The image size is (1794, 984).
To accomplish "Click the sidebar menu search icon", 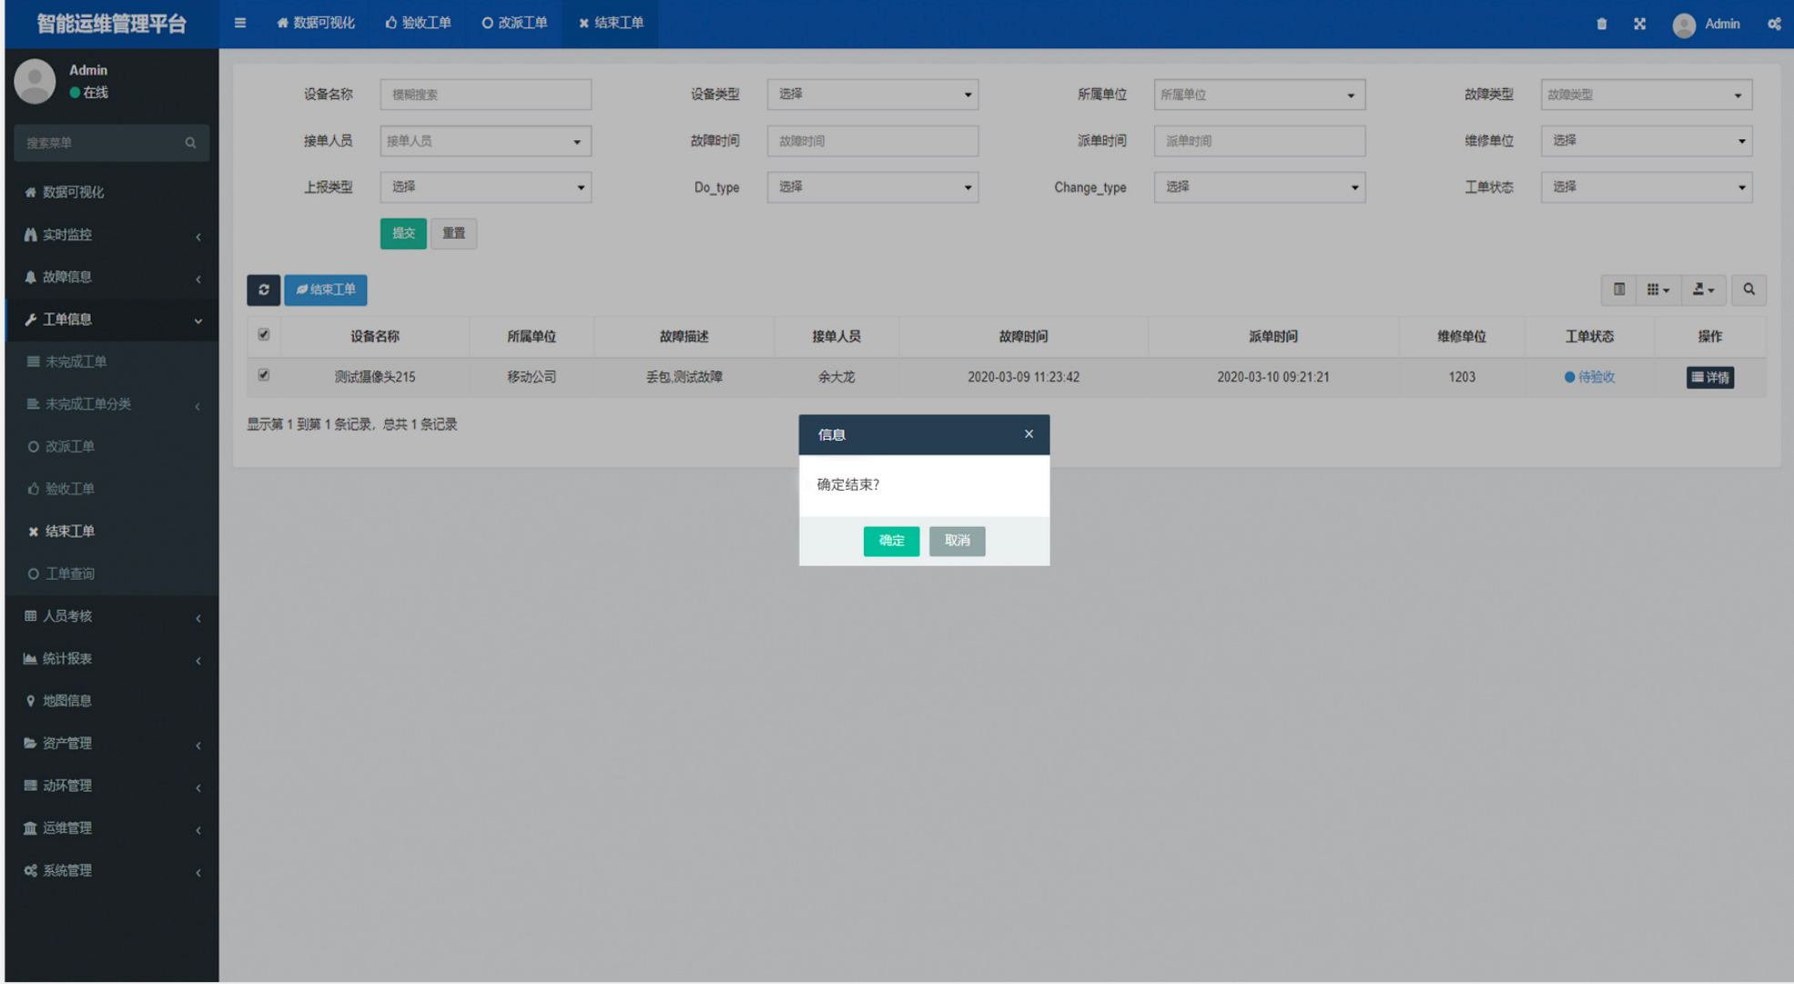I will pyautogui.click(x=190, y=143).
